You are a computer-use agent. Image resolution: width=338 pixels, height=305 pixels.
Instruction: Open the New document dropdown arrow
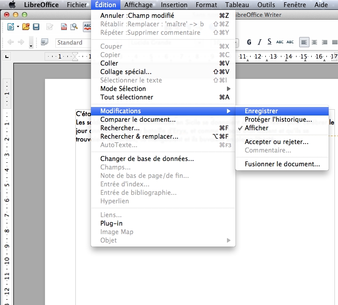(18, 27)
